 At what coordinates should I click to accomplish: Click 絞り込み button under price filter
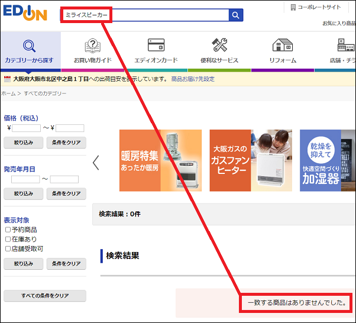[x=24, y=143]
